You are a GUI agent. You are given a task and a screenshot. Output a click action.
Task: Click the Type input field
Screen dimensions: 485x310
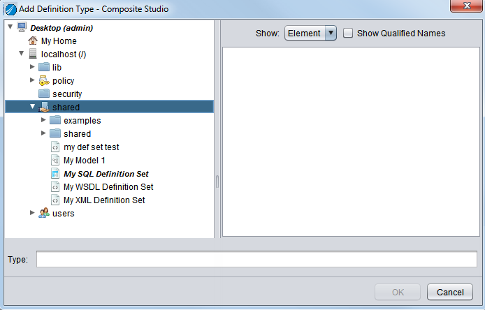(x=256, y=260)
